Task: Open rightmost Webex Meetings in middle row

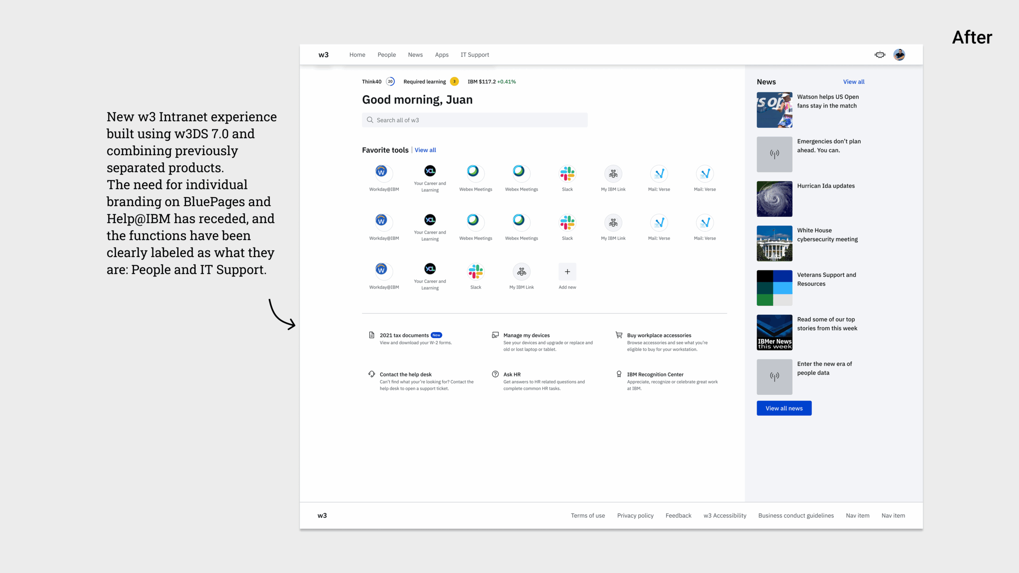Action: coord(521,222)
